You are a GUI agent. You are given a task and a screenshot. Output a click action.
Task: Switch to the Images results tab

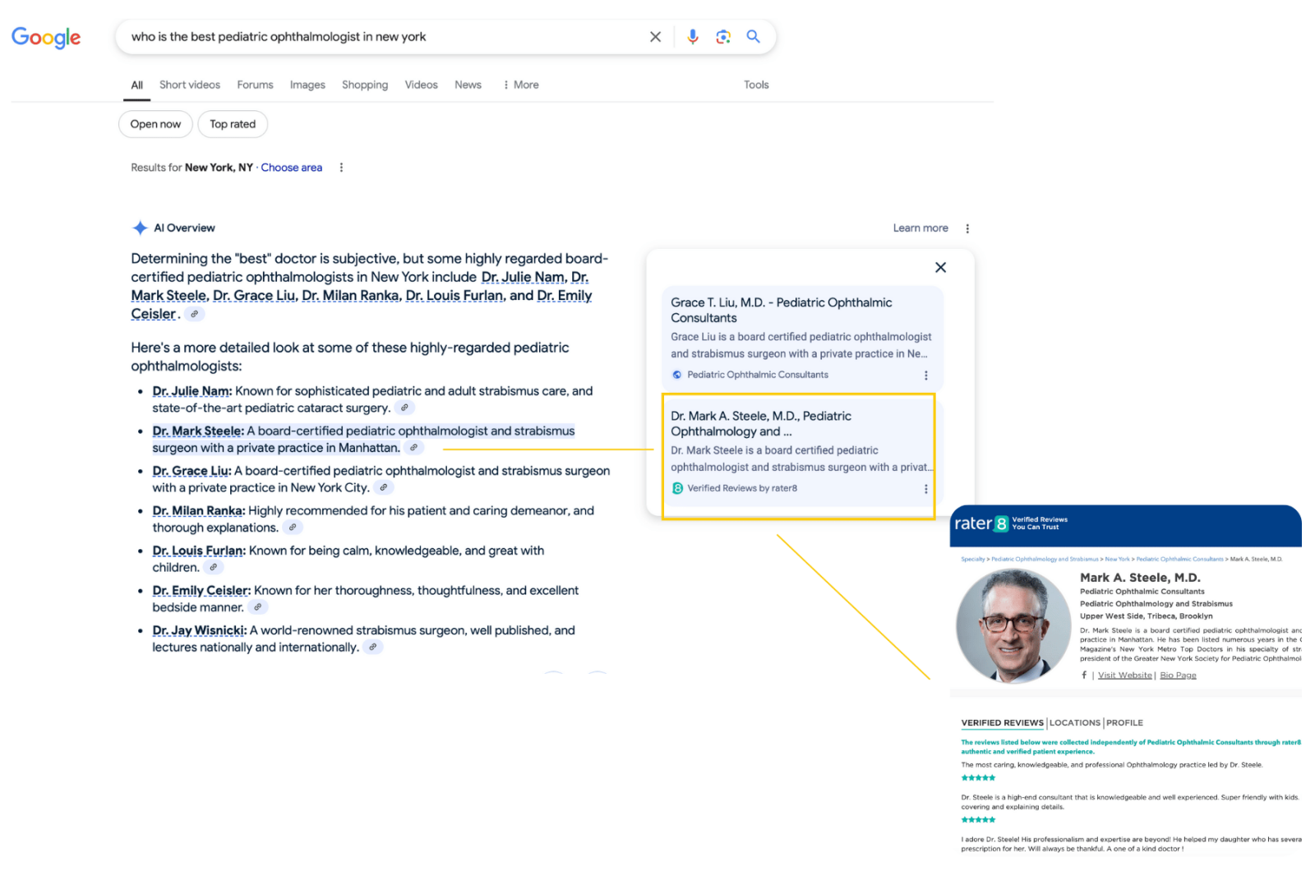[307, 85]
